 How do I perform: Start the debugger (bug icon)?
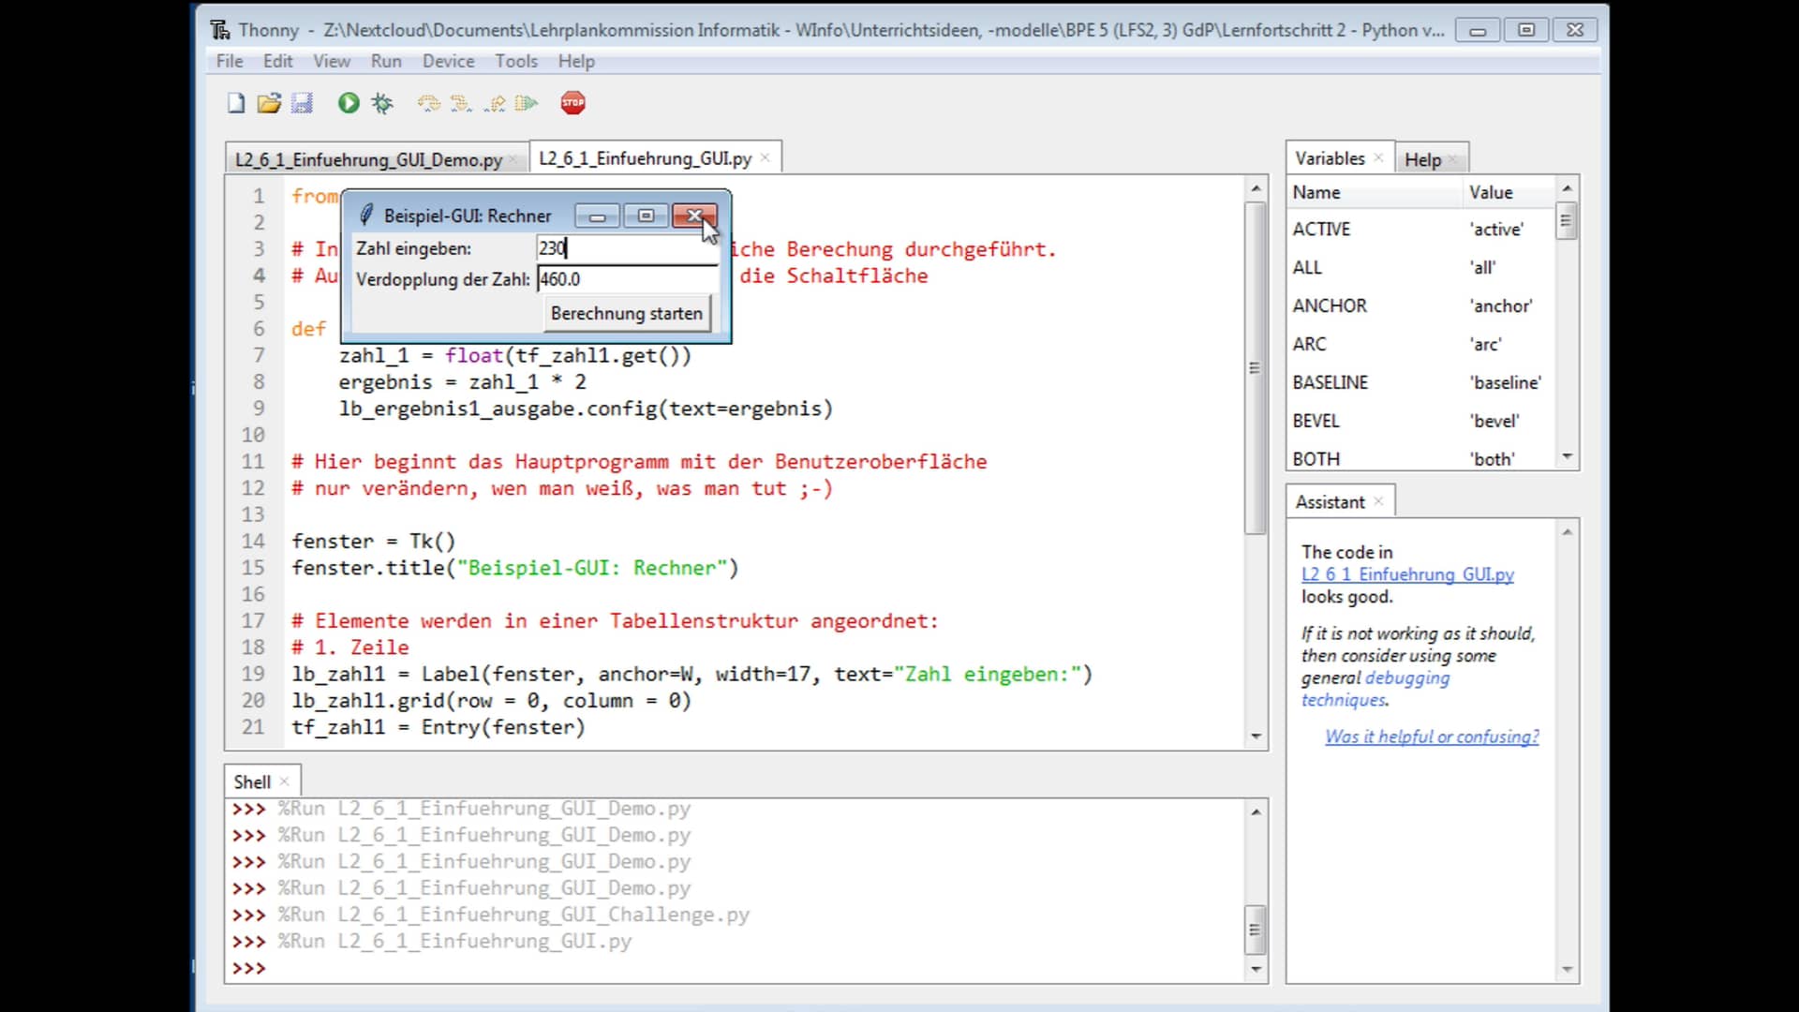[381, 103]
